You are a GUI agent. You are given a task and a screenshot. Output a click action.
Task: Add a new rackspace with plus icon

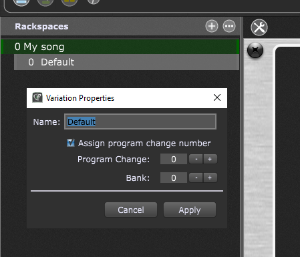coord(212,26)
